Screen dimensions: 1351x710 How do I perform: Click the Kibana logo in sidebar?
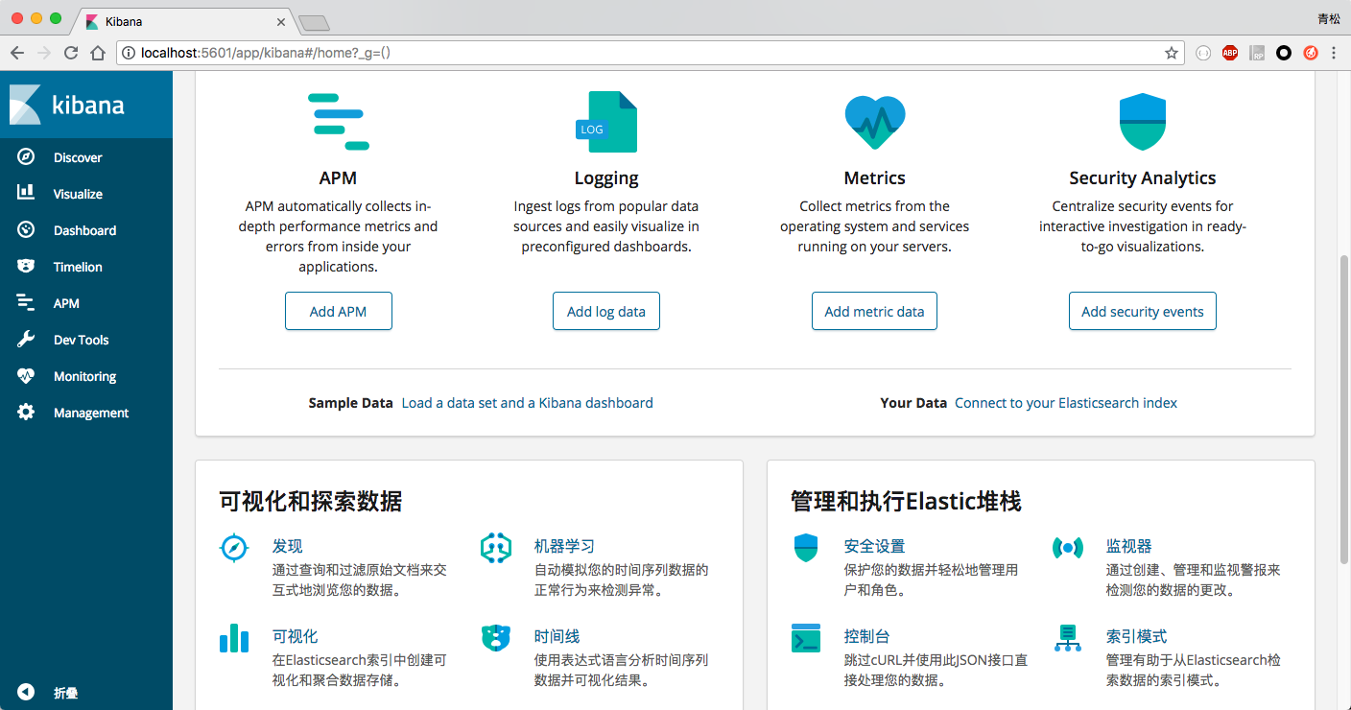tap(67, 105)
